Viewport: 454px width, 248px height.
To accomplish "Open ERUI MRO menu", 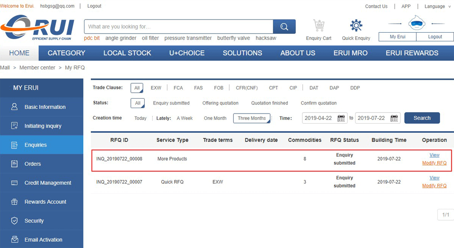I will tap(350, 53).
